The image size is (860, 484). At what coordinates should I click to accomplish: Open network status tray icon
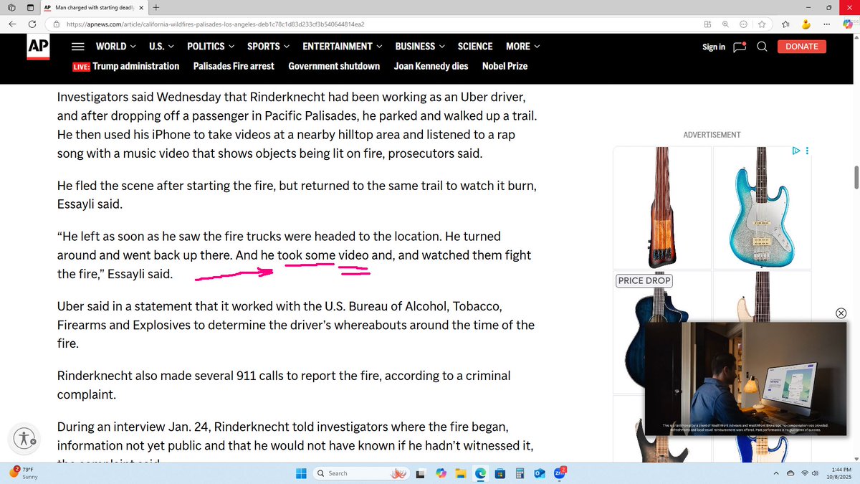806,473
